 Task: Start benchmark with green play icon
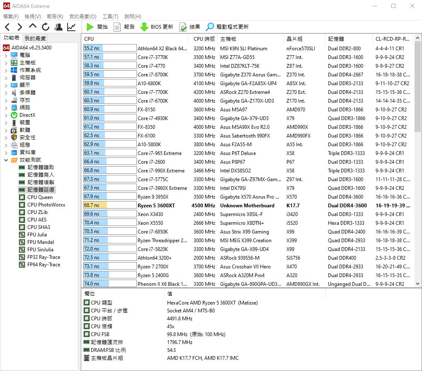click(x=90, y=27)
